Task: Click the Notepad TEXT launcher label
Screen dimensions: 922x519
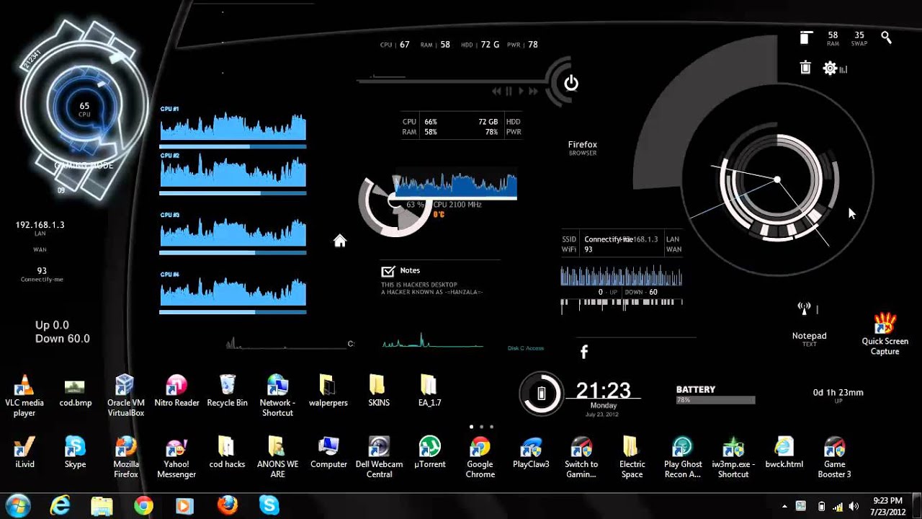Action: pyautogui.click(x=809, y=339)
